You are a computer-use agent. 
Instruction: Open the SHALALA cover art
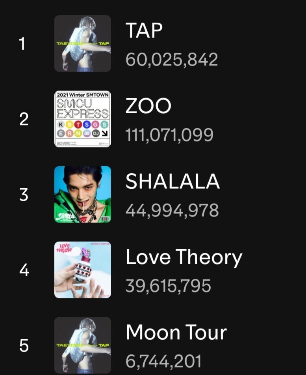pyautogui.click(x=83, y=195)
